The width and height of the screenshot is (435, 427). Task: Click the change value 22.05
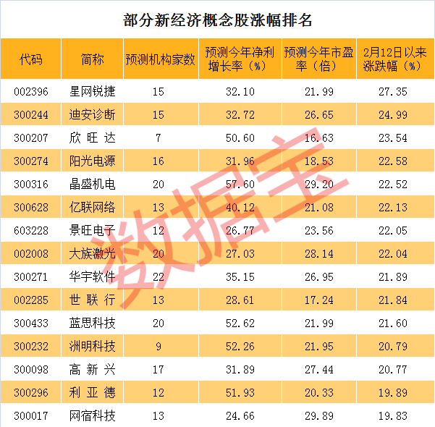coord(393,231)
